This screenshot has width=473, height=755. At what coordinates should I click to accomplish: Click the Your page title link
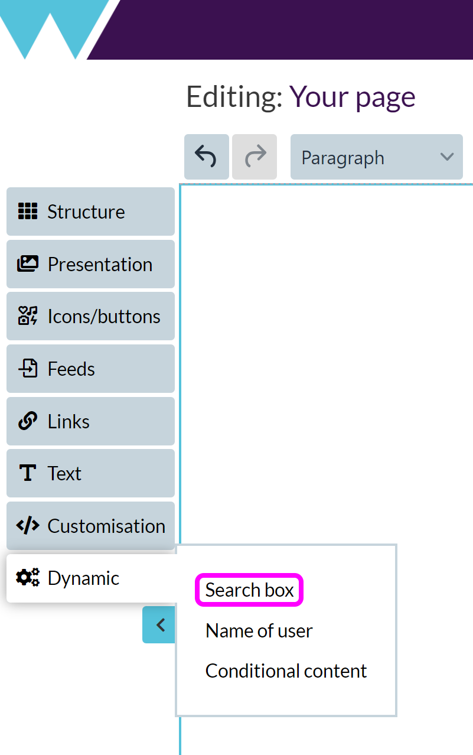(352, 96)
